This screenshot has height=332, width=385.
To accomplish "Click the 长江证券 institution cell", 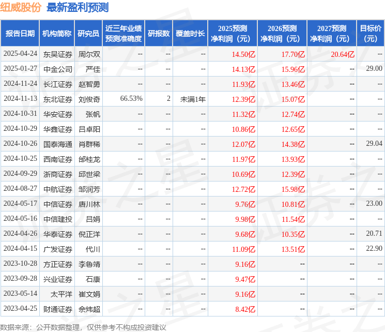I will click(x=58, y=84).
